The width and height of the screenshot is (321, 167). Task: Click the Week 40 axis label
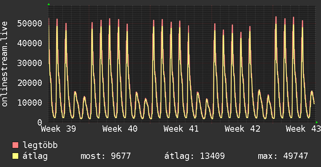tap(120, 129)
